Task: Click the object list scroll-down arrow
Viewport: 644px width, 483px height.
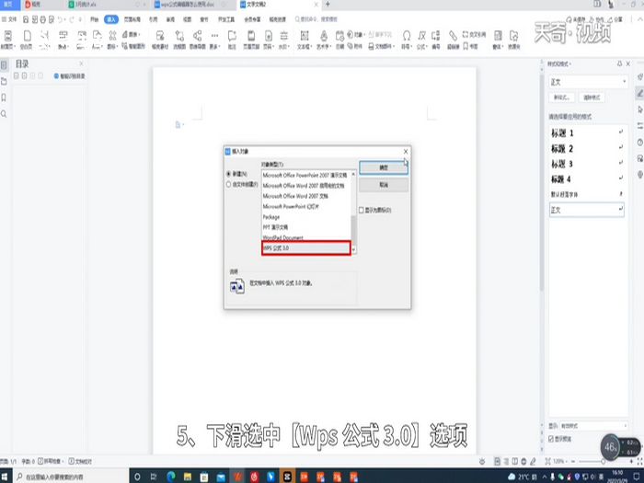Action: [x=353, y=249]
